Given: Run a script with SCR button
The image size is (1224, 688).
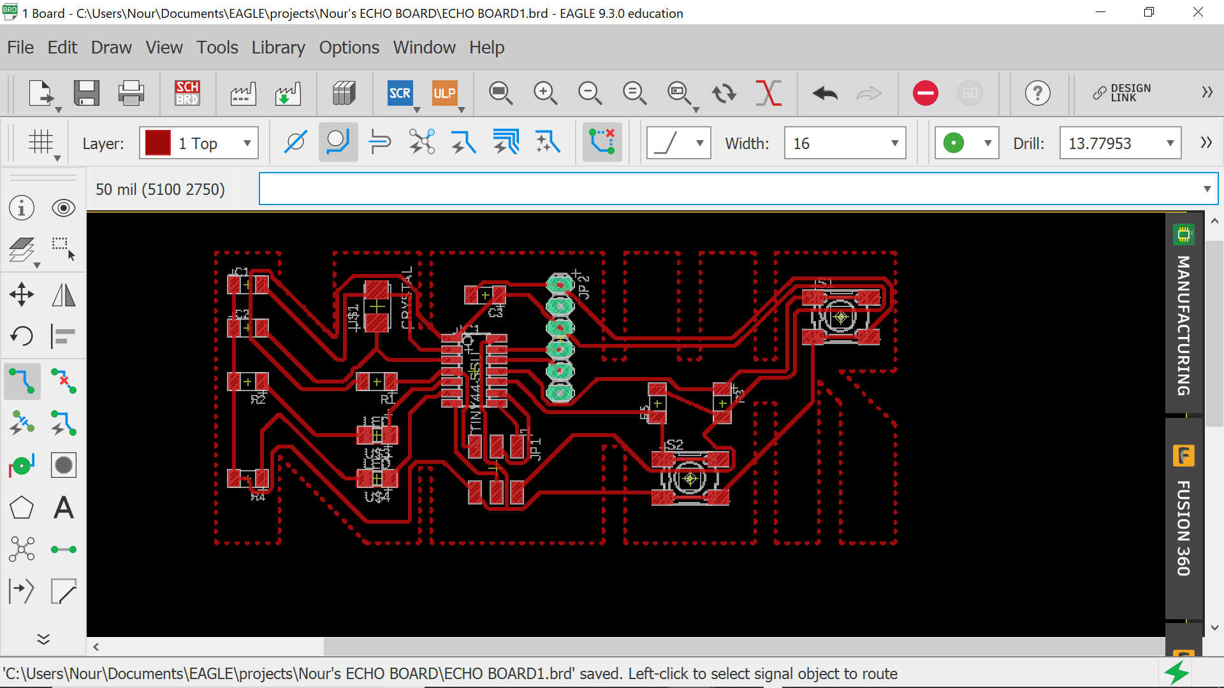Looking at the screenshot, I should tap(400, 93).
